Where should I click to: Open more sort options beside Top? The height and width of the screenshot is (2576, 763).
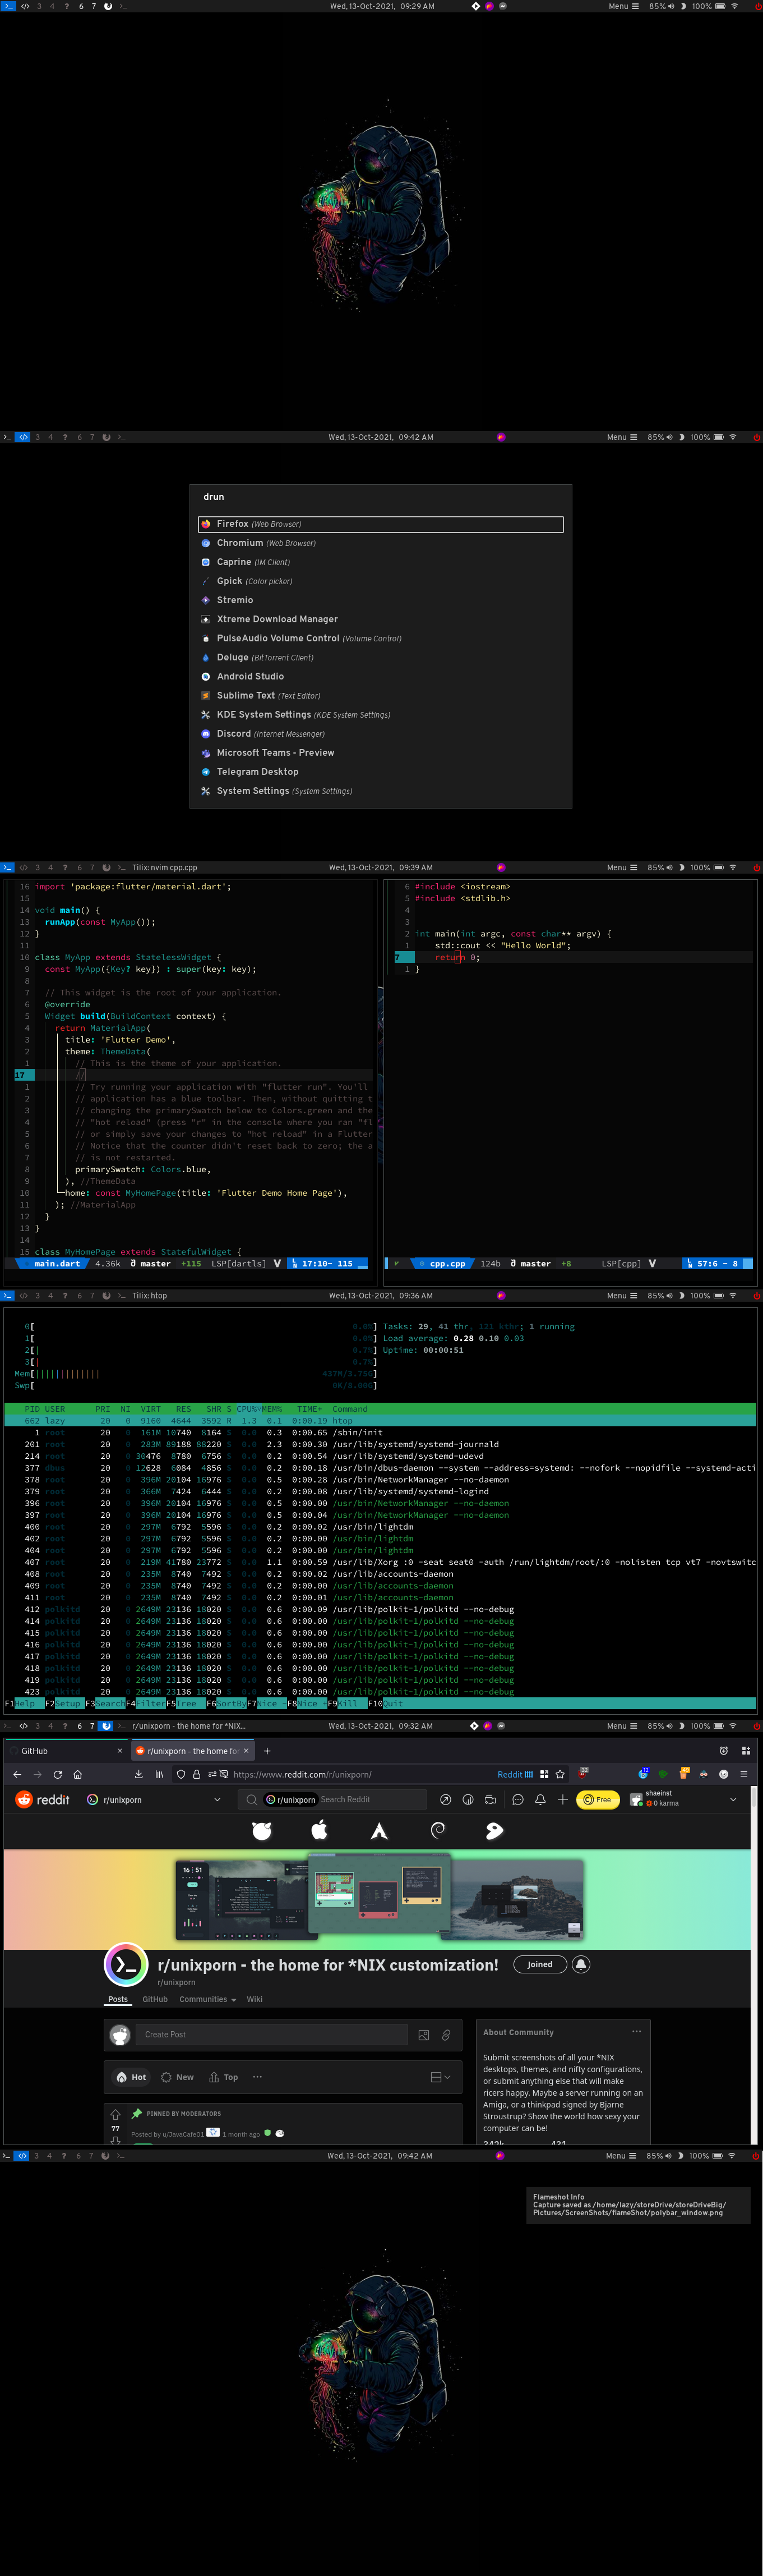tap(257, 2077)
